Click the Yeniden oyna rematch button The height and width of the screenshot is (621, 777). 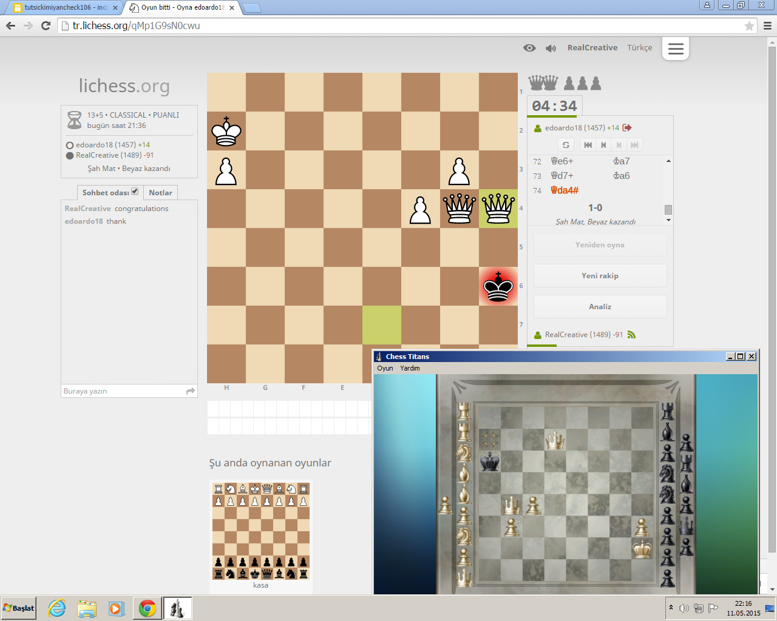pyautogui.click(x=600, y=244)
